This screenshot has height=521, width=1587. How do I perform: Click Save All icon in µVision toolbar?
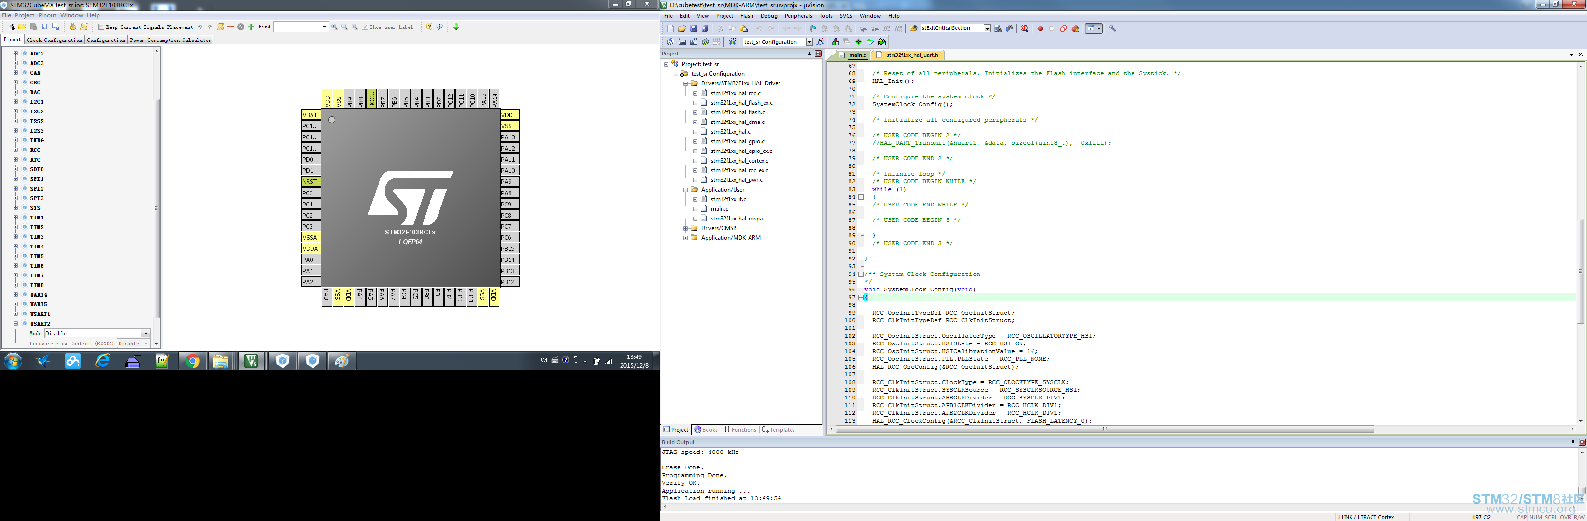coord(706,28)
